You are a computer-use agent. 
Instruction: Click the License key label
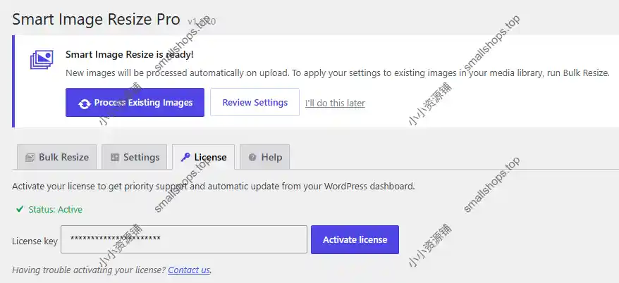pyautogui.click(x=35, y=241)
